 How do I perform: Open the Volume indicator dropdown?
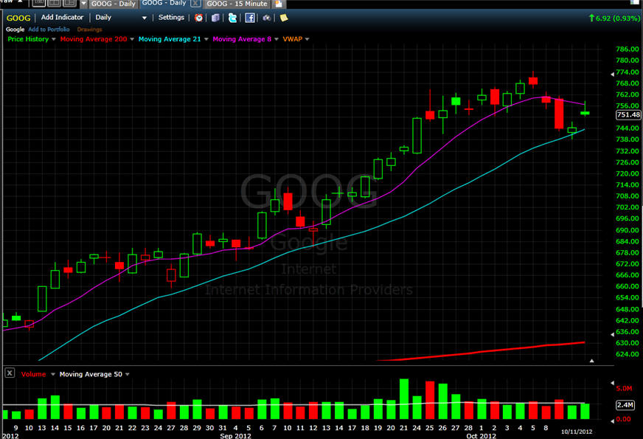(53, 374)
